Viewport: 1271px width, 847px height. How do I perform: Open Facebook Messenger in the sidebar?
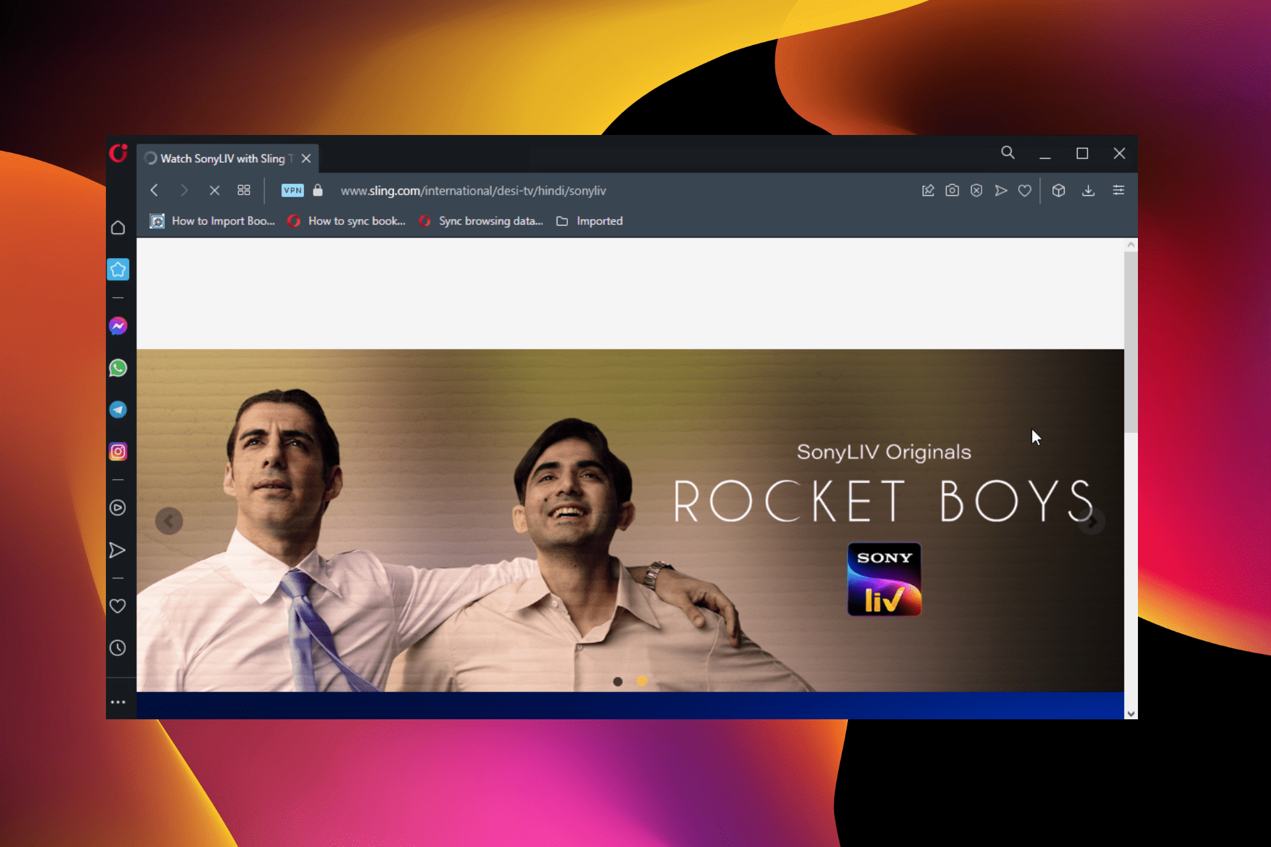118,326
